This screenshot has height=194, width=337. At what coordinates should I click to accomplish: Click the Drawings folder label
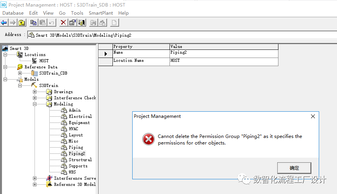[63, 92]
